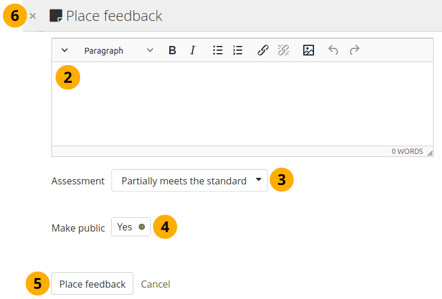Click the insert link icon
The image size is (442, 299).
(263, 51)
